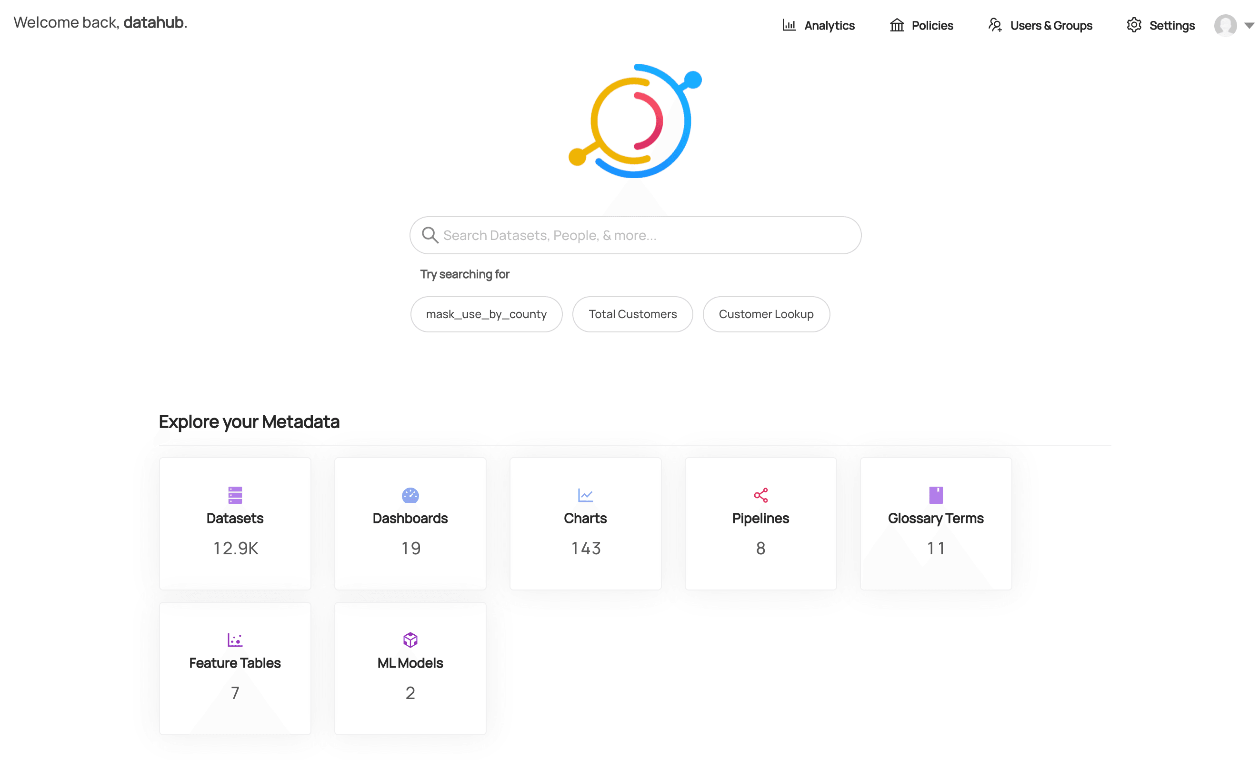Viewport: 1259px width, 760px height.
Task: Click the ML models count 2
Action: pyautogui.click(x=410, y=692)
